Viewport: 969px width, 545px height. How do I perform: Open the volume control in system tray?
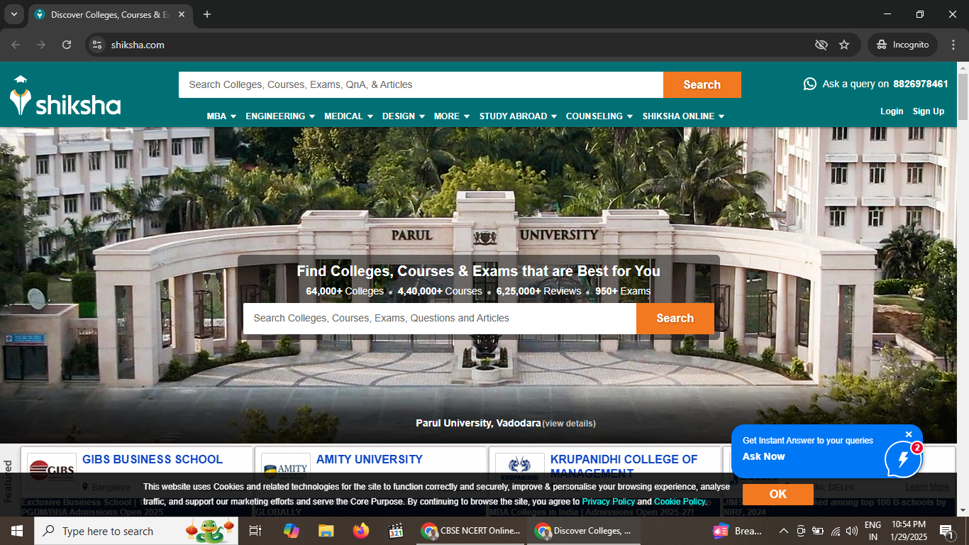852,531
